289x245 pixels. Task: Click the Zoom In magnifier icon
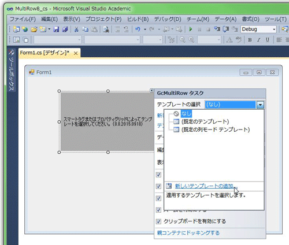coord(191,40)
